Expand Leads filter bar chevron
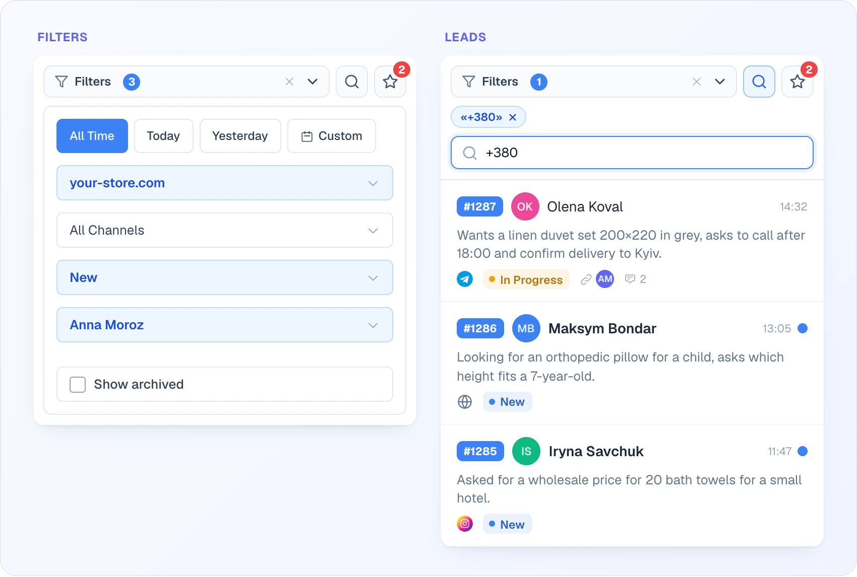Screen dimensions: 857x577 (x=720, y=82)
